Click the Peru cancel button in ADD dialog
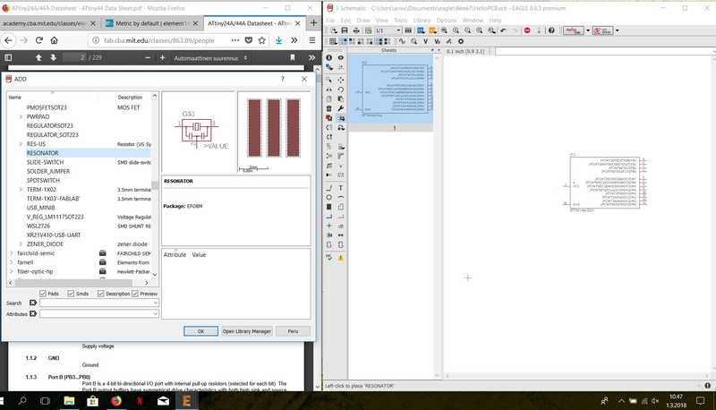The image size is (716, 410). (x=293, y=331)
